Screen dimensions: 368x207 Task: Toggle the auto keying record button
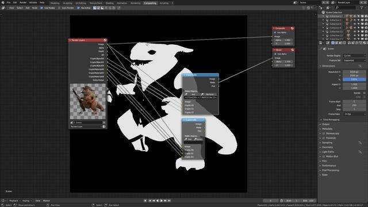(145, 201)
